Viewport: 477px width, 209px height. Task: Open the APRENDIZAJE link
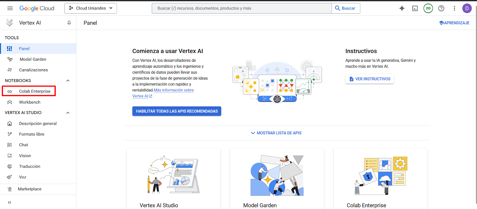(x=454, y=23)
